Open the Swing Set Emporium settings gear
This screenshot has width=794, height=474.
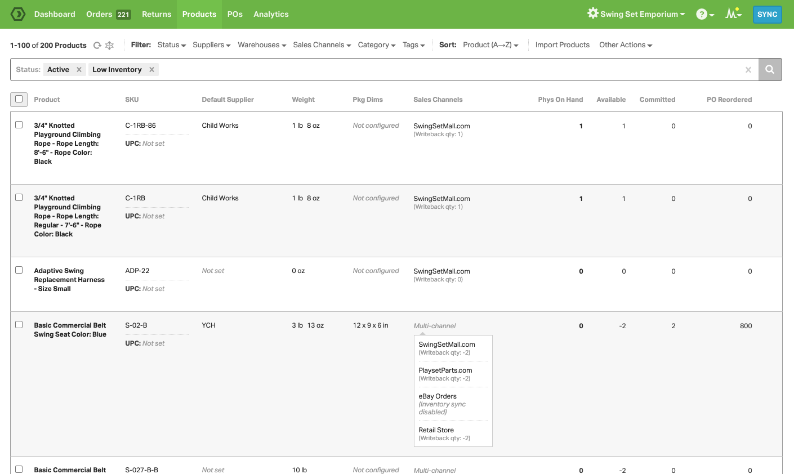pos(593,14)
